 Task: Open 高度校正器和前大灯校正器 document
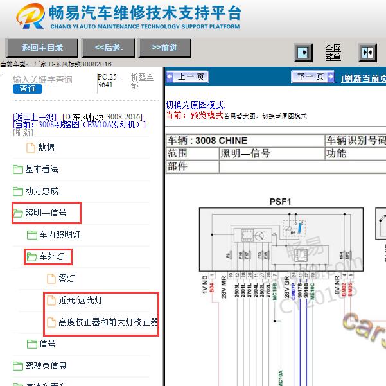(x=109, y=322)
